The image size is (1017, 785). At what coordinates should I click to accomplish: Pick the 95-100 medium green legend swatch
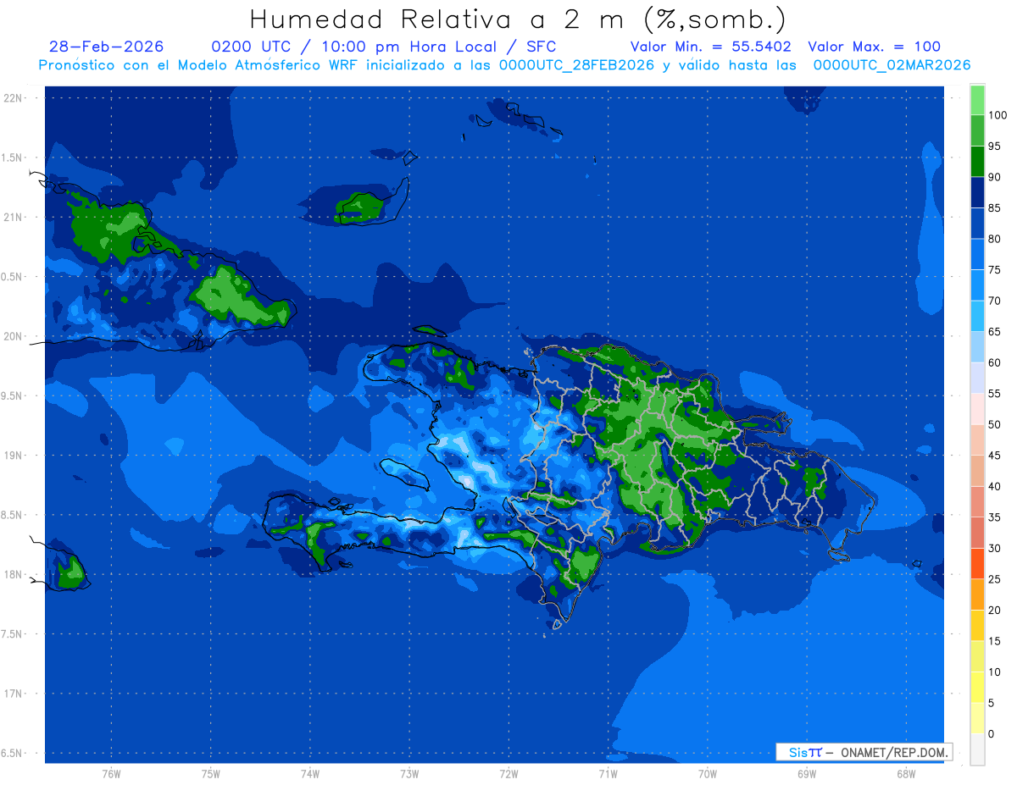click(x=977, y=130)
